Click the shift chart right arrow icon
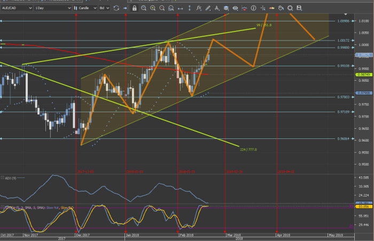374x241 pixels. click(125, 8)
